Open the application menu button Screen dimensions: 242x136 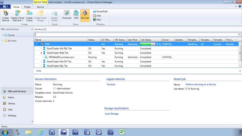pos(5,7)
